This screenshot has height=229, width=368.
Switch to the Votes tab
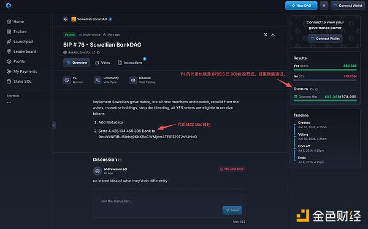102,63
